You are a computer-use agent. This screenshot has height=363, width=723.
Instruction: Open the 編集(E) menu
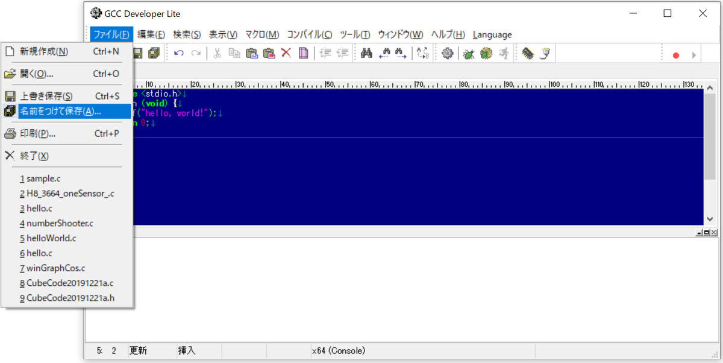coord(151,34)
